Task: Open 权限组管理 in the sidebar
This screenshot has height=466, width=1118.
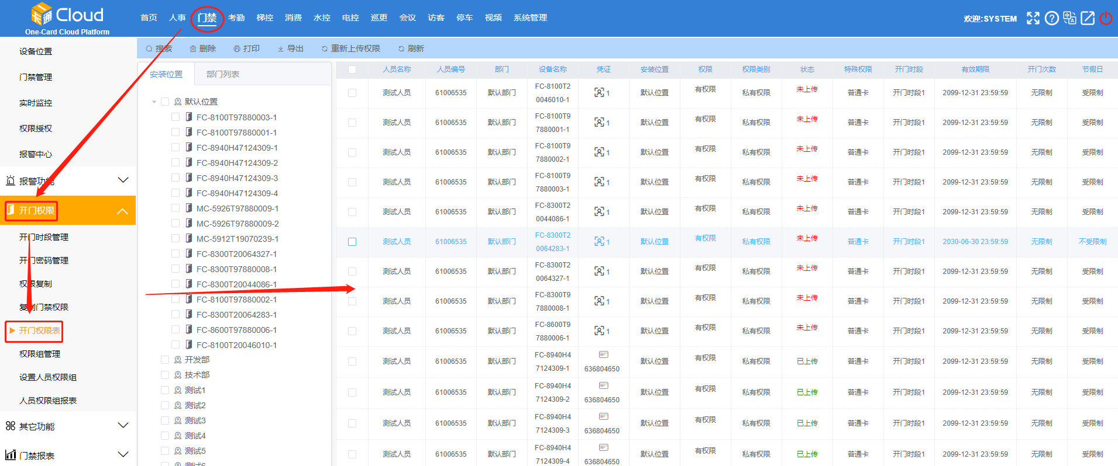Action: (x=40, y=354)
